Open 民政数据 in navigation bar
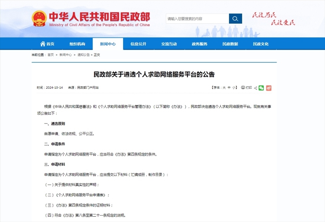The image size is (325, 222). (230, 44)
